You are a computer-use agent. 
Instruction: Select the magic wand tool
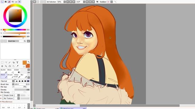(9, 62)
